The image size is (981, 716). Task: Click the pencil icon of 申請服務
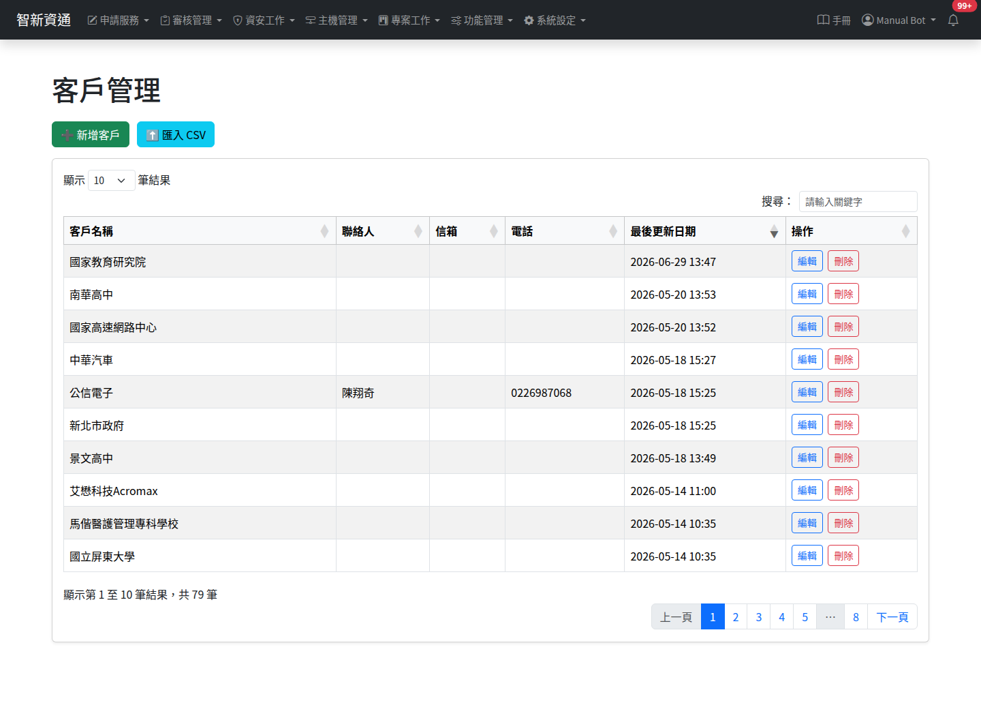coord(92,20)
